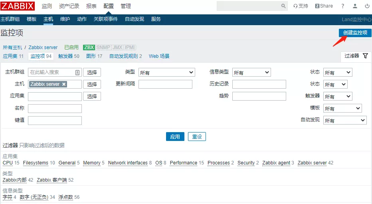Image resolution: width=372 pixels, height=204 pixels.
Task: Click the search magnifier icon
Action: pos(283,6)
